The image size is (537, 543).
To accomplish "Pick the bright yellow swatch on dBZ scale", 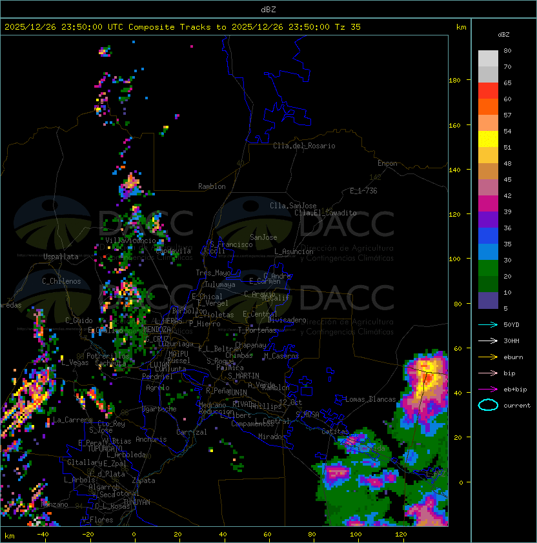I will coord(488,139).
